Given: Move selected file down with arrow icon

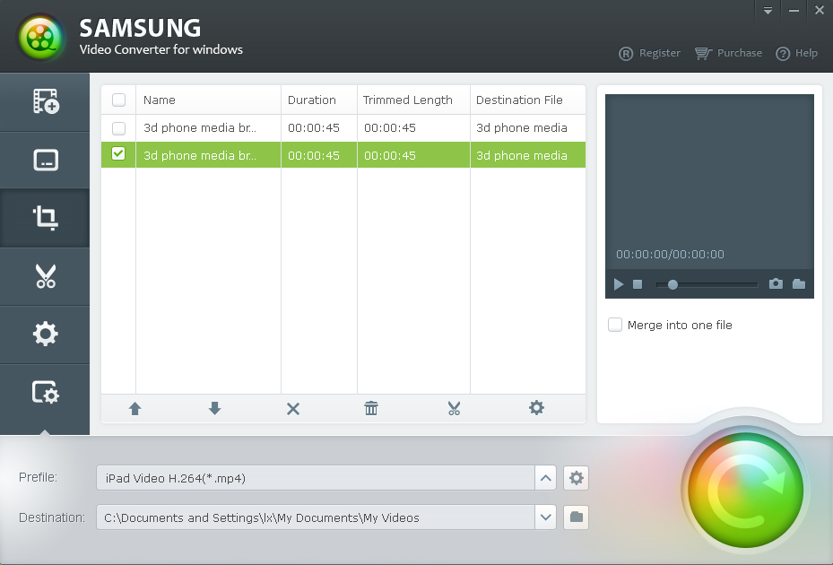Looking at the screenshot, I should point(214,408).
